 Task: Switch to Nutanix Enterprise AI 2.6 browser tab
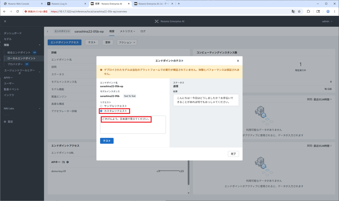tap(154, 4)
